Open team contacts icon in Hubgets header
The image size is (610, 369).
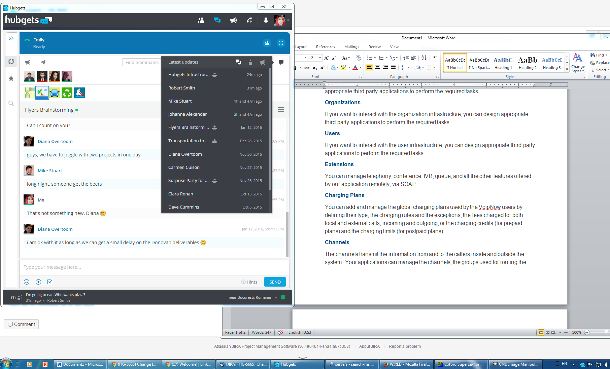coord(201,20)
